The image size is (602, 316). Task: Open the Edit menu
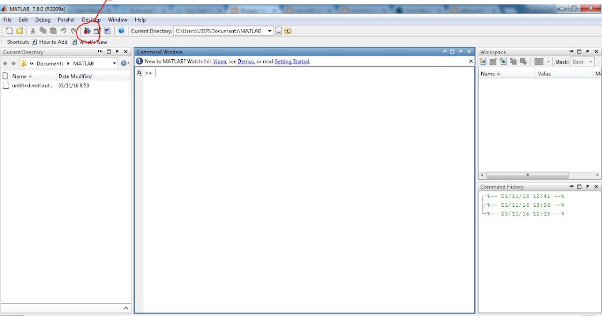pyautogui.click(x=23, y=20)
